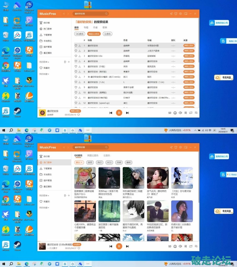Open theme shirt icon in lower title bar
The width and height of the screenshot is (237, 267).
175,147
